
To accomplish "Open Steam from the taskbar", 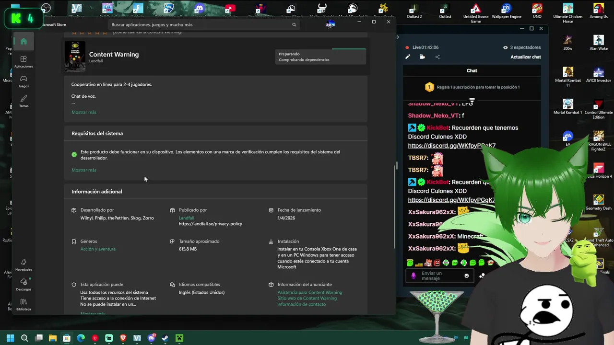I will (165, 338).
